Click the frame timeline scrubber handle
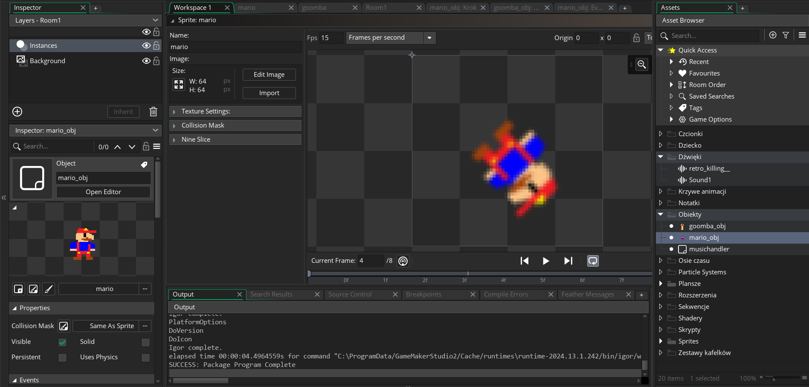The width and height of the screenshot is (809, 387). 309,274
